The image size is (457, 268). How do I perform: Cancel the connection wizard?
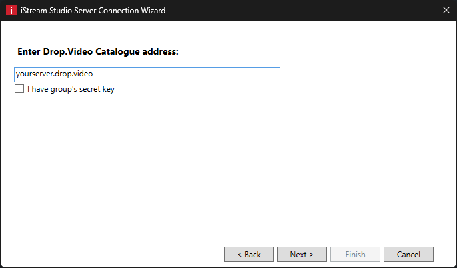408,255
